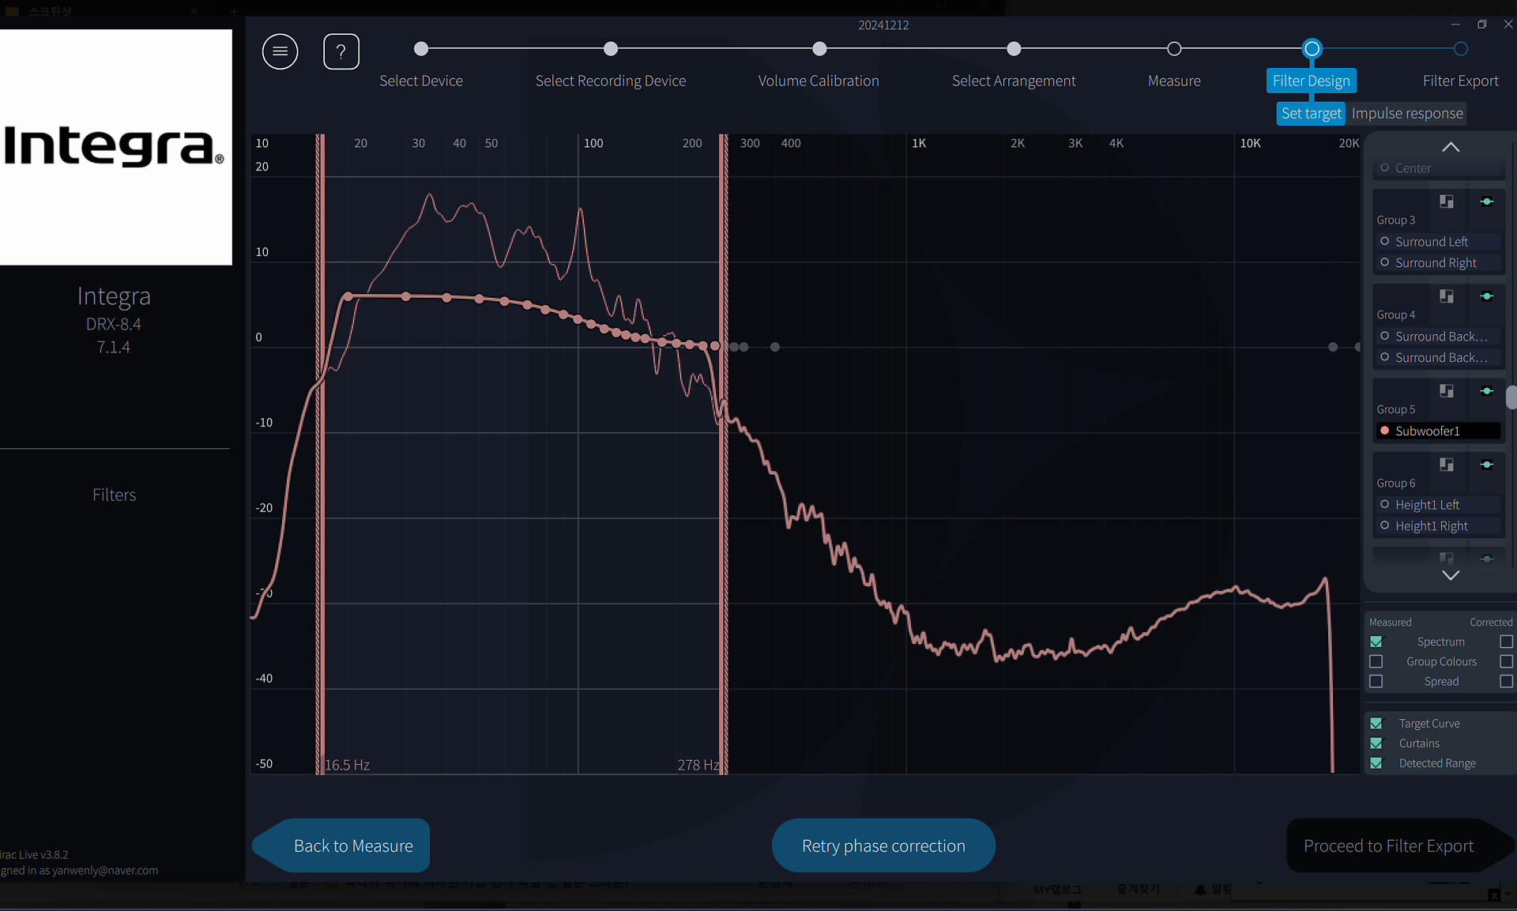The height and width of the screenshot is (911, 1517).
Task: Switch to the Impulse response tab
Action: click(1406, 113)
